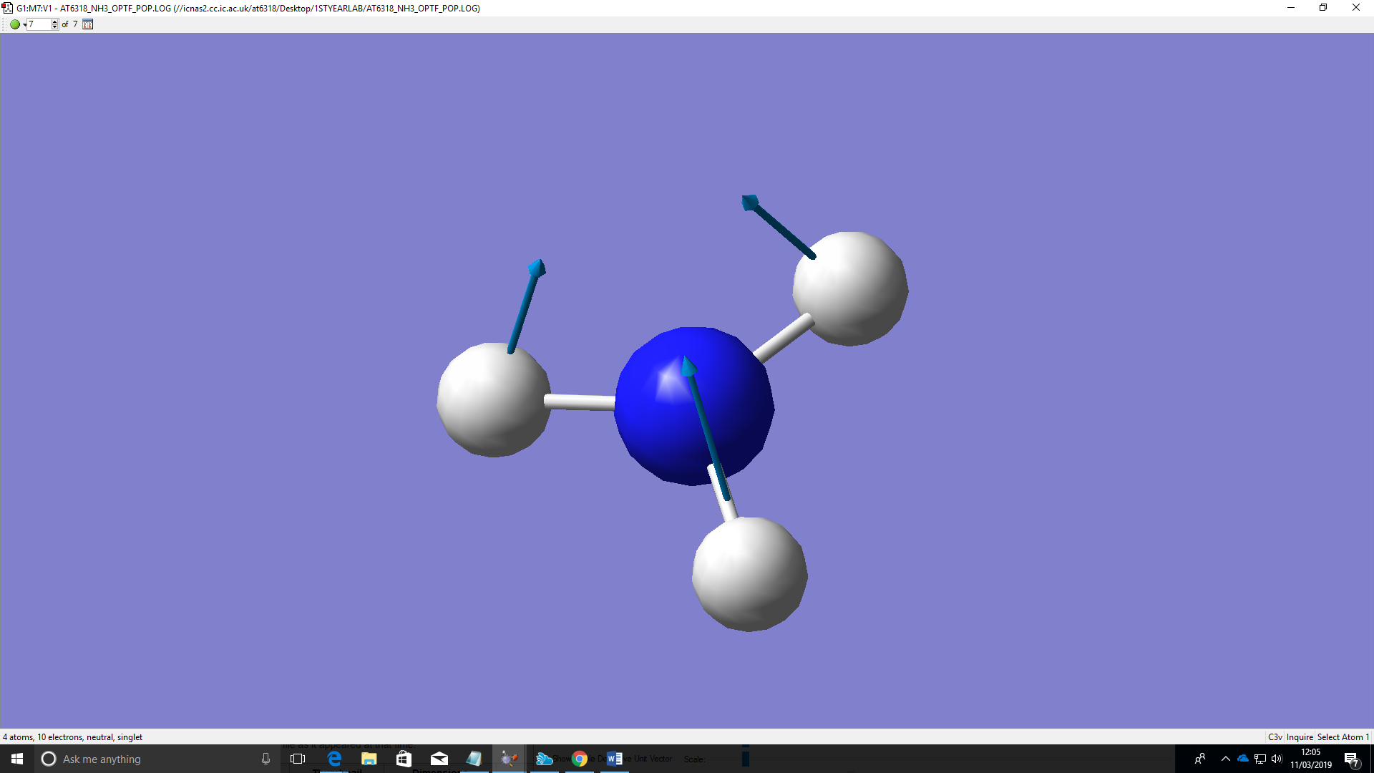Click Inquire mode in status bar
The image size is (1374, 773).
click(1300, 737)
